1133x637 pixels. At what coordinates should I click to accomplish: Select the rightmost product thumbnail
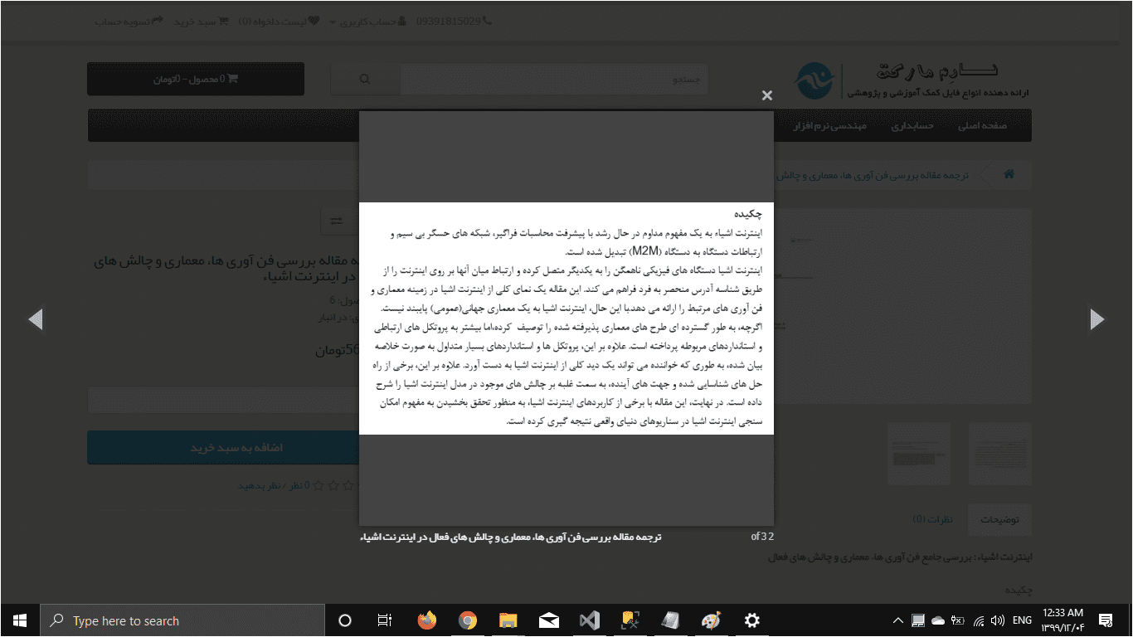click(x=1000, y=454)
